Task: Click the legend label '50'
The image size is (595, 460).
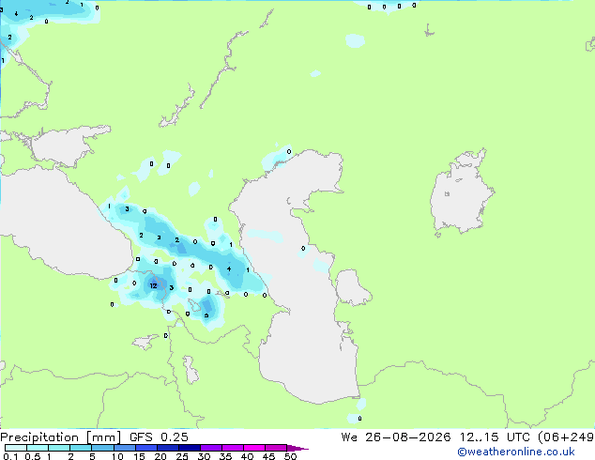Action: click(x=290, y=456)
